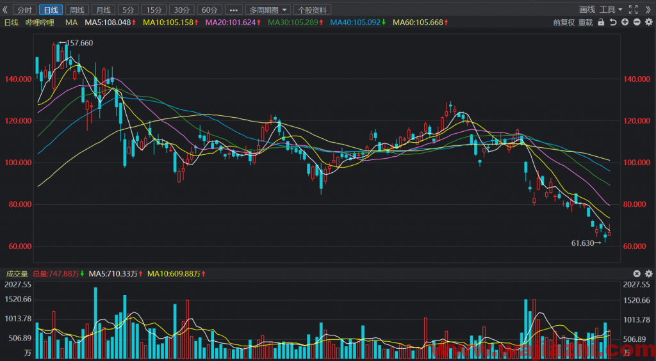Open the 工具 dropdown menu
This screenshot has width=656, height=361.
coord(611,10)
